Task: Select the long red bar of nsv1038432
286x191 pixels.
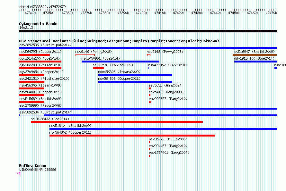Action: click(117, 122)
